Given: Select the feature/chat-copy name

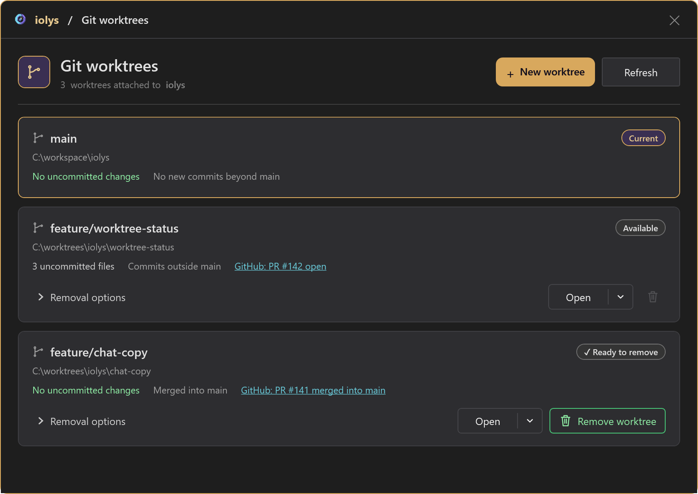Looking at the screenshot, I should [99, 352].
